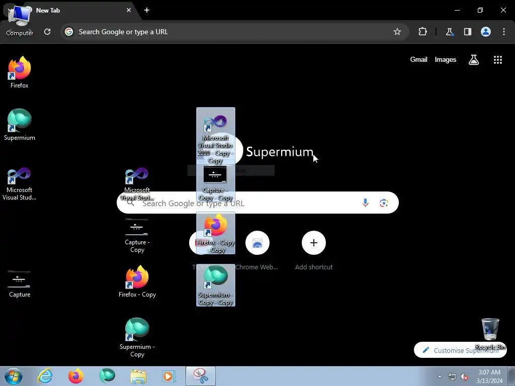Open the clock showing 3:07 AM
This screenshot has width=515, height=386.
coord(489,376)
